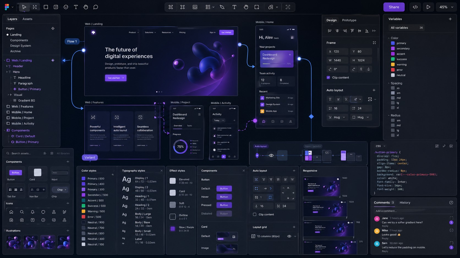The height and width of the screenshot is (258, 460).
Task: Select the Text tool in left toolbar
Action: click(76, 7)
